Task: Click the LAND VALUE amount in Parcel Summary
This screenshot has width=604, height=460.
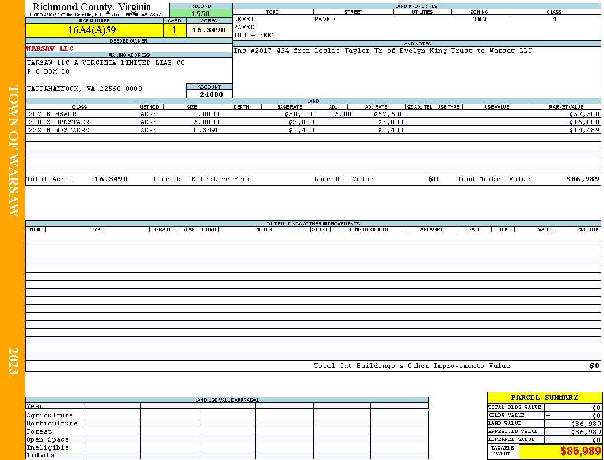Action: 586,424
